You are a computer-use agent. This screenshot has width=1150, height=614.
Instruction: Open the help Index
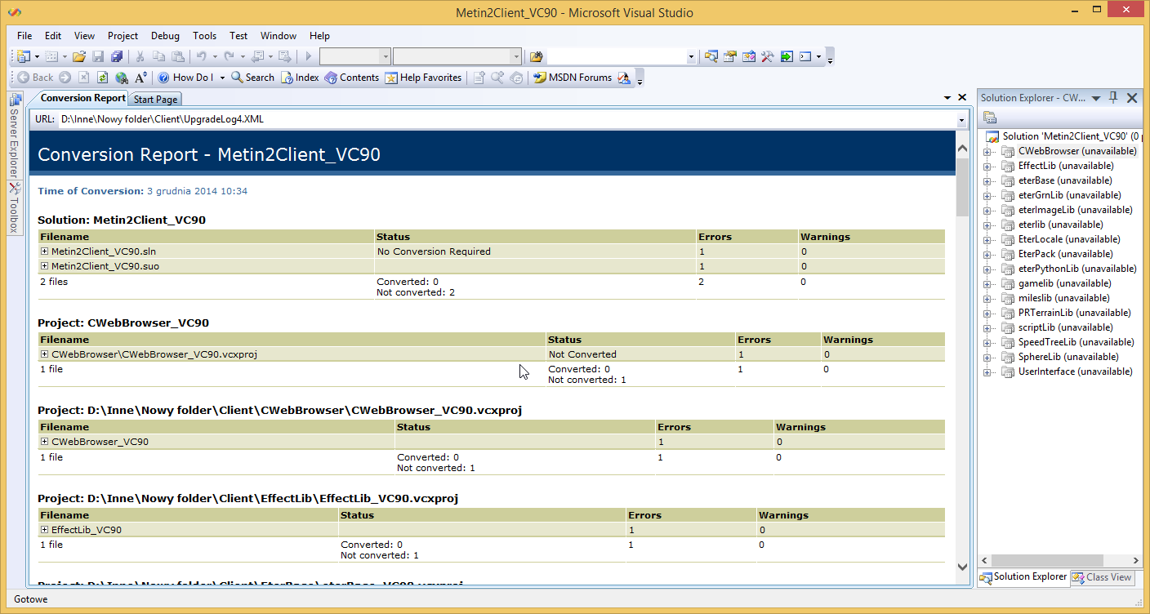[300, 78]
